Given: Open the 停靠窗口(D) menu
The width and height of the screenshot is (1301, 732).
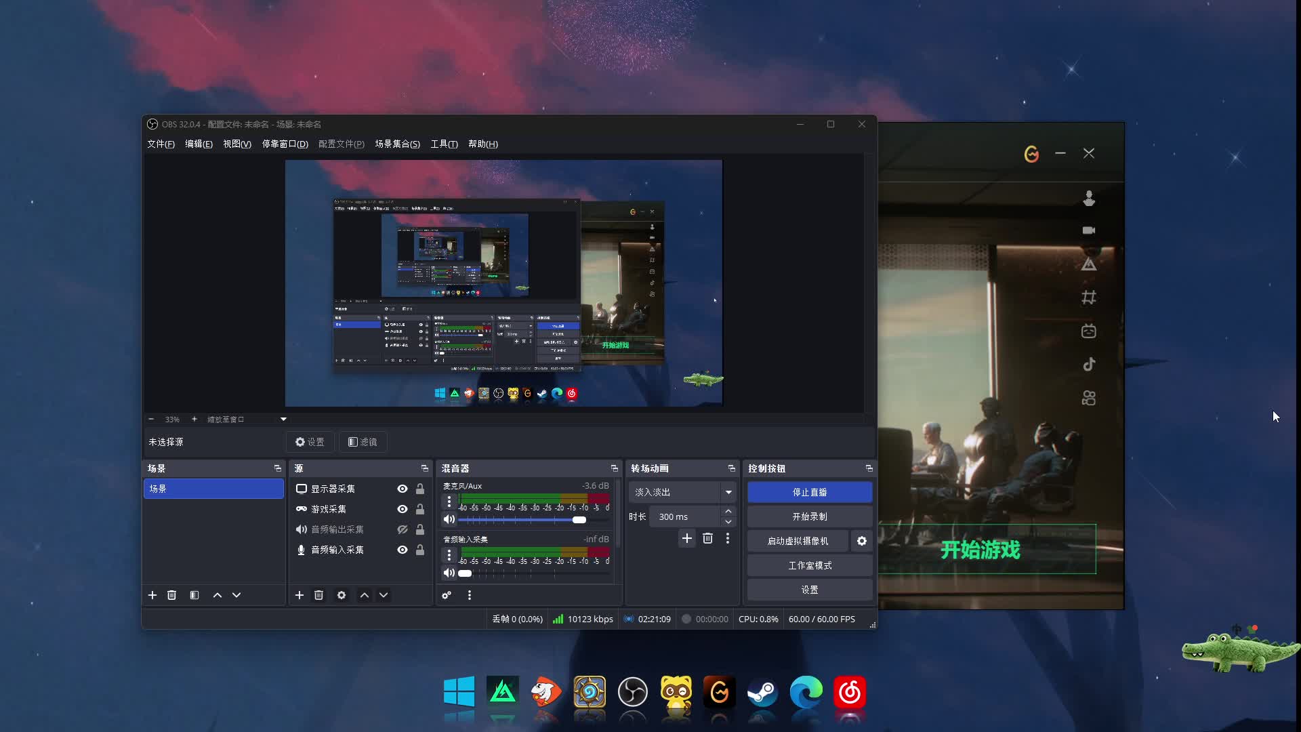Looking at the screenshot, I should point(285,144).
